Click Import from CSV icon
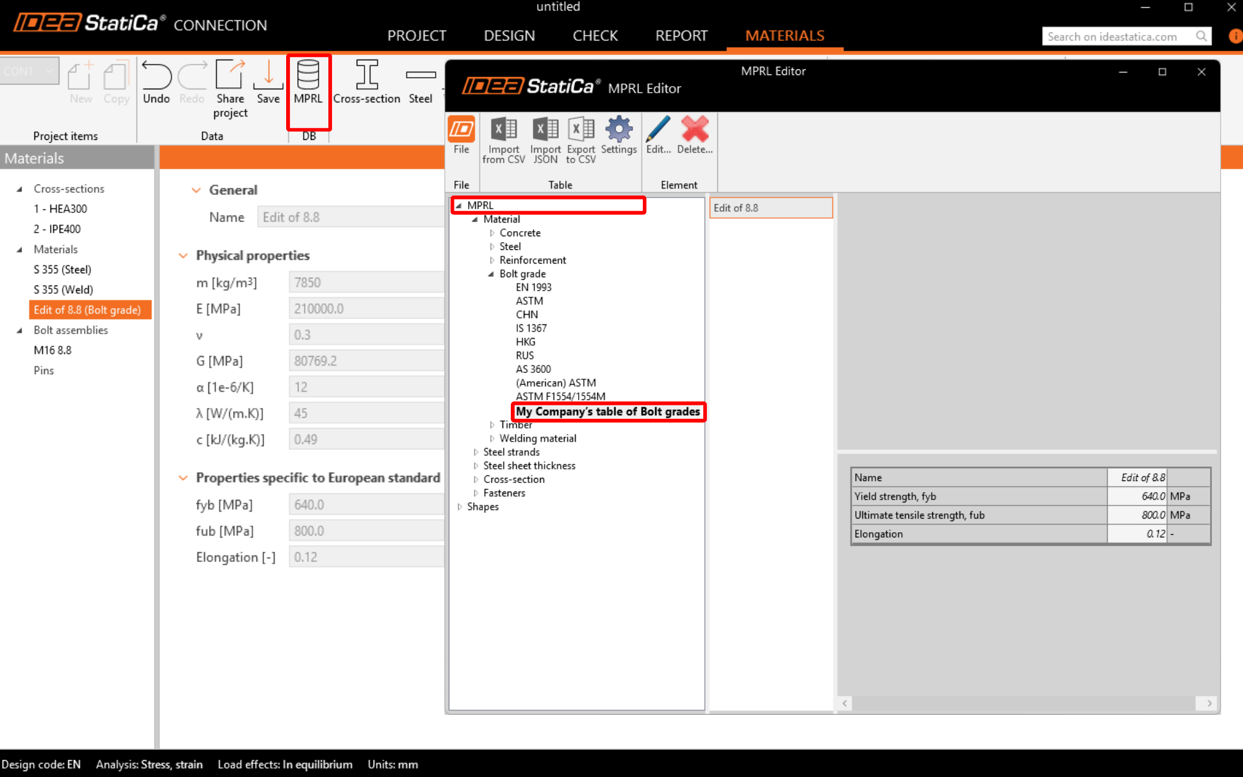This screenshot has height=777, width=1243. [x=504, y=129]
